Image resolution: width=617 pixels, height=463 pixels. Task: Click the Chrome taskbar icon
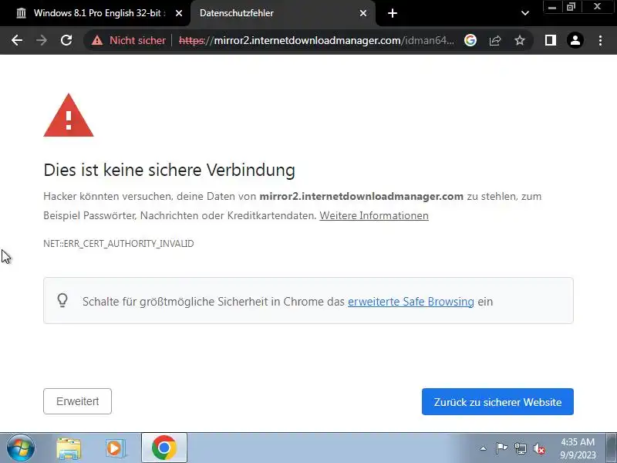(164, 448)
